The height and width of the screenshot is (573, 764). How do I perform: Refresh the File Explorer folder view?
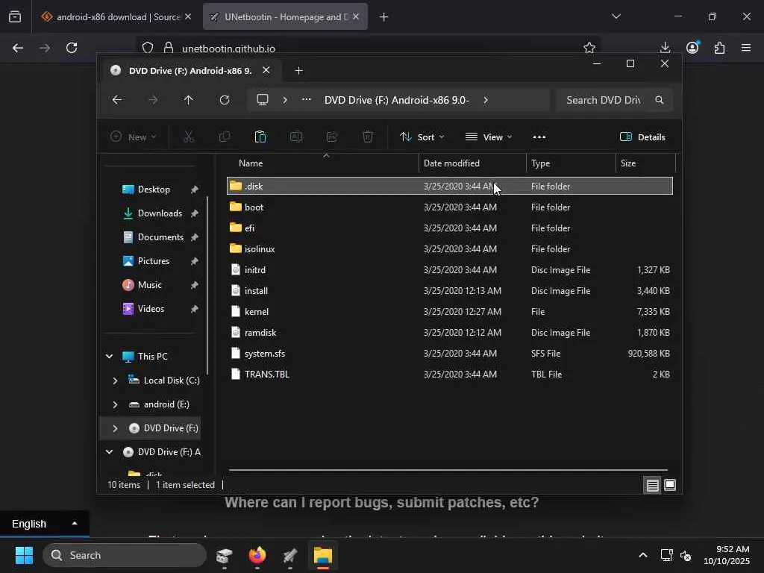224,100
